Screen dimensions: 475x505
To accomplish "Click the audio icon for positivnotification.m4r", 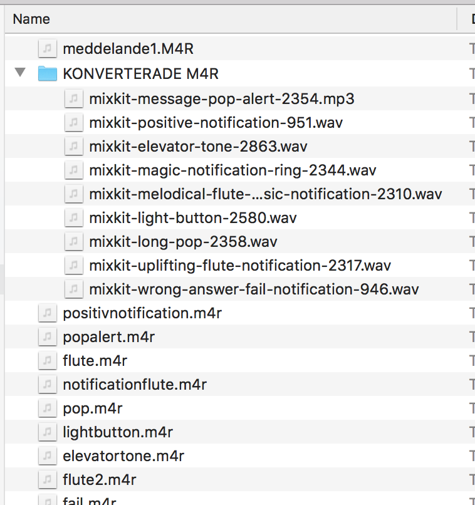I will [x=47, y=313].
